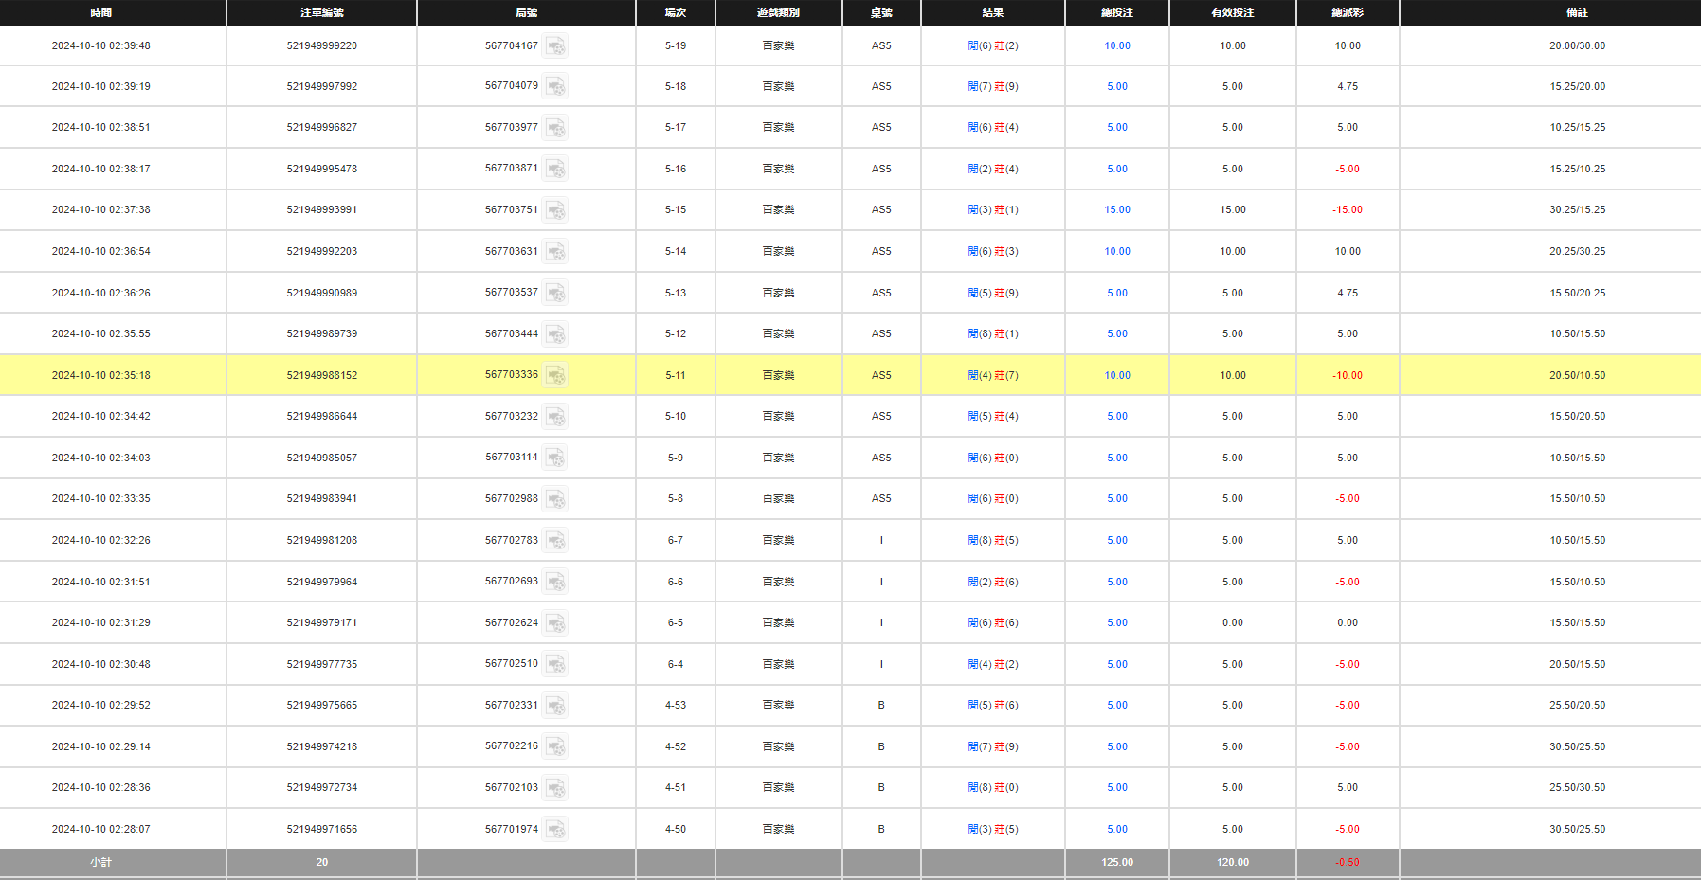Click replay icon next to round 567703114
Image resolution: width=1701 pixels, height=880 pixels.
pyautogui.click(x=555, y=458)
